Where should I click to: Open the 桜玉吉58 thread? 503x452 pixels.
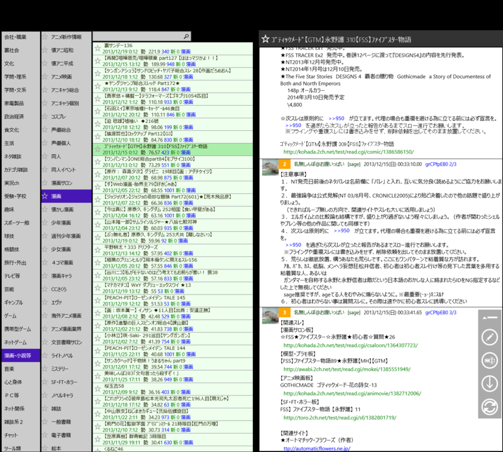point(172,389)
